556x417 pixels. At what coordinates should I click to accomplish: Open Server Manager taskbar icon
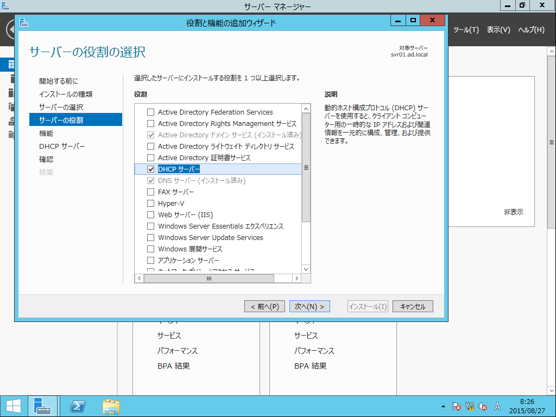tap(42, 406)
